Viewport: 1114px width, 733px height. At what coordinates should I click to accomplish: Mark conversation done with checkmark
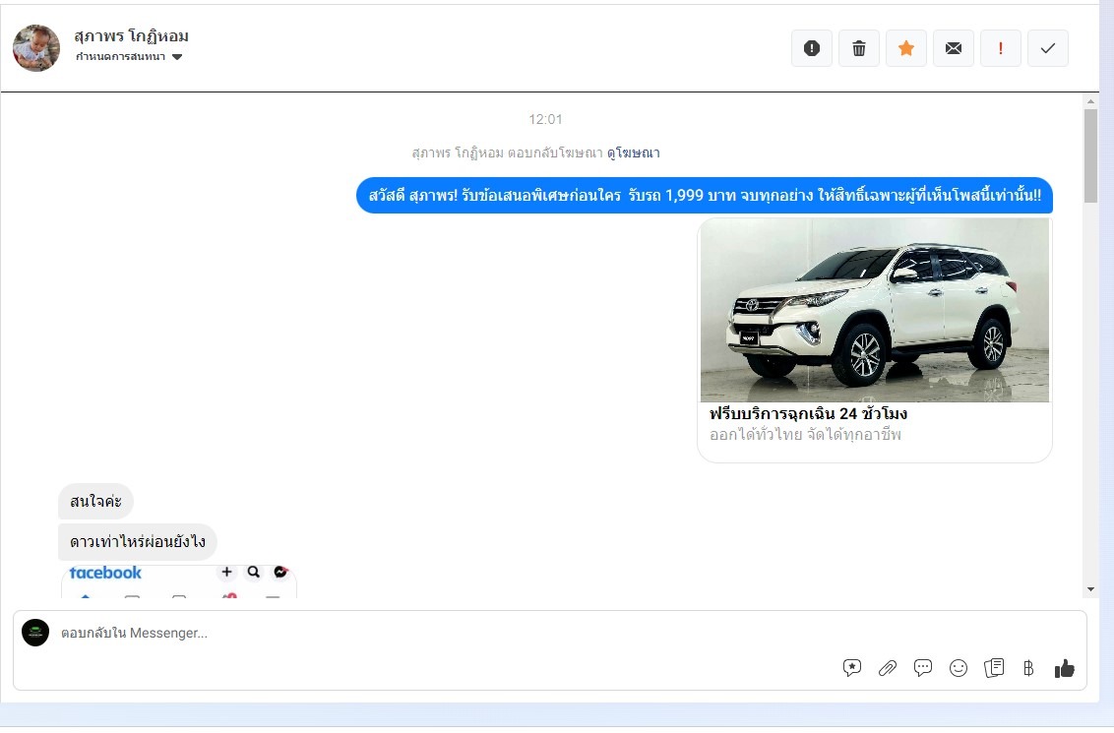(1048, 48)
